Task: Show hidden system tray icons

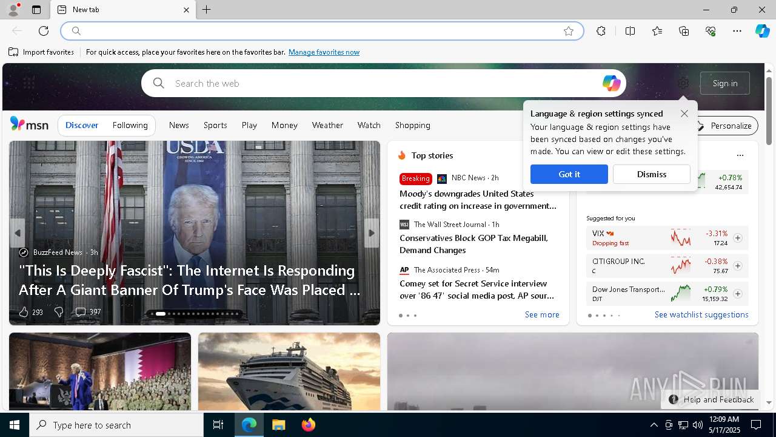Action: (654, 425)
